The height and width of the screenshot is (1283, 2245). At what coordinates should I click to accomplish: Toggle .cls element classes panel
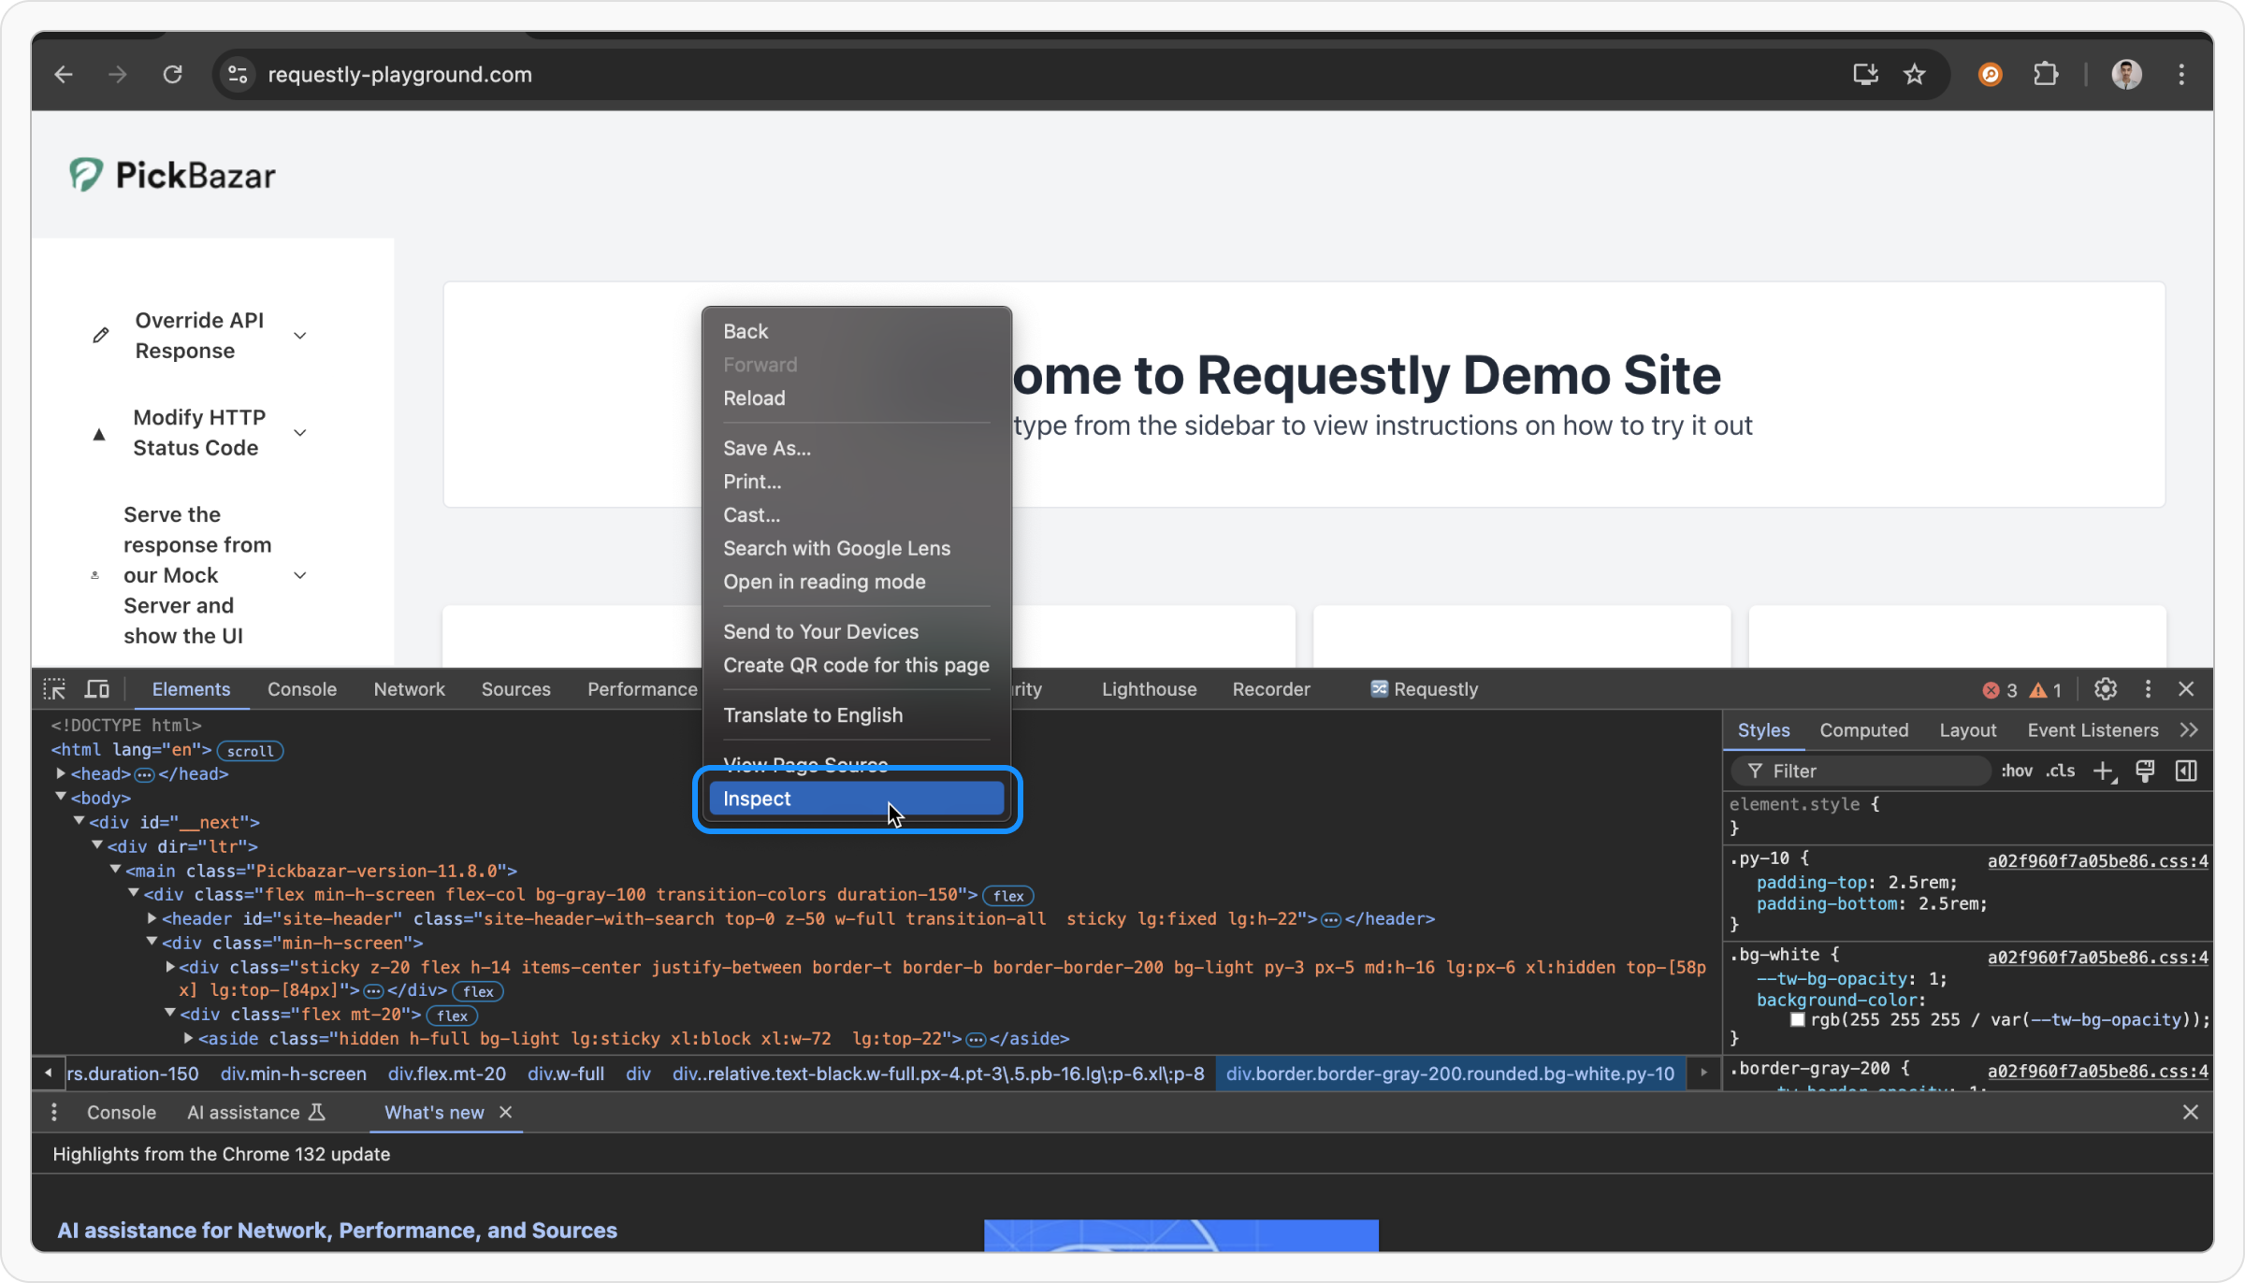pos(2060,771)
